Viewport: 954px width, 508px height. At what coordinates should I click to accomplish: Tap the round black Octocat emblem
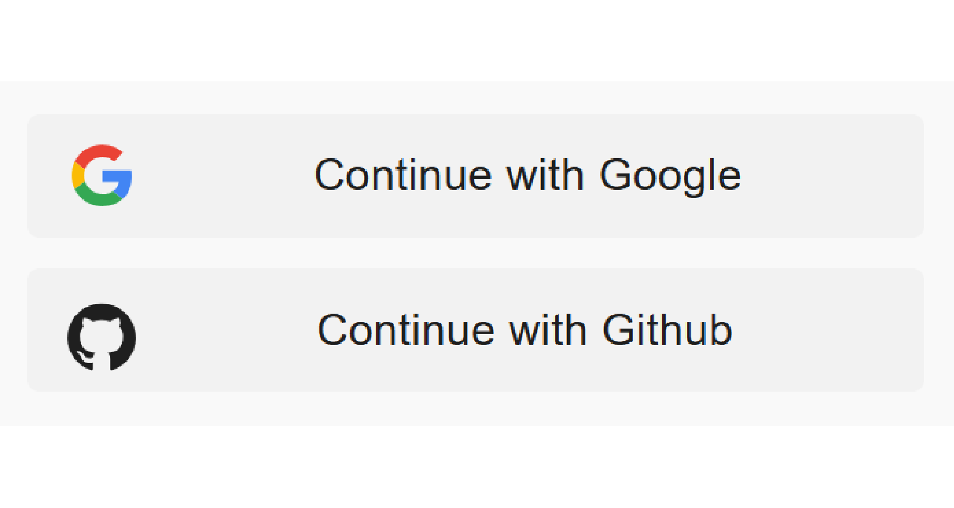tap(102, 337)
